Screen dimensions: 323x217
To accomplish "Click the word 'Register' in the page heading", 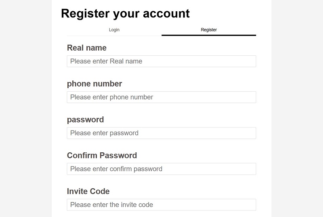I will pyautogui.click(x=85, y=13).
